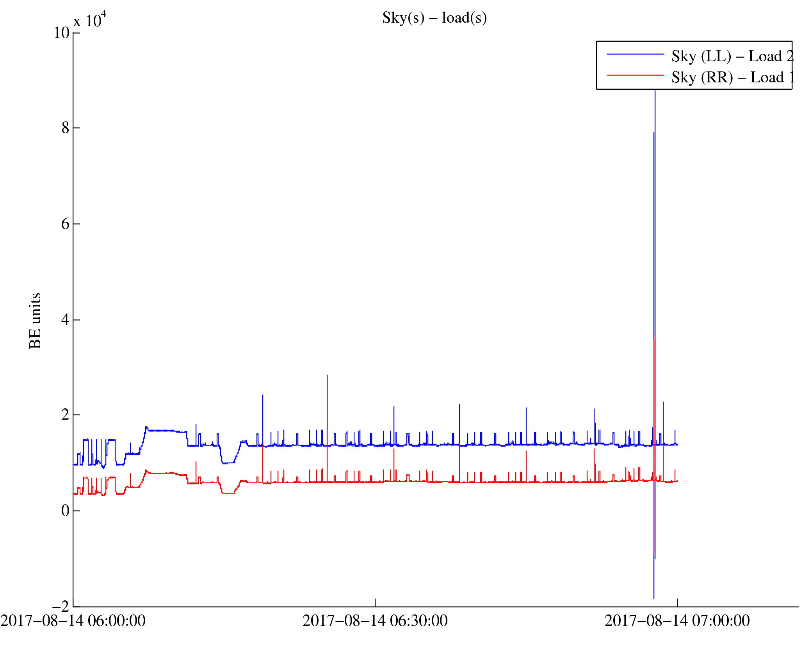Click the x-axis tick mark at 07:00:00
The width and height of the screenshot is (810, 657).
coord(677,603)
